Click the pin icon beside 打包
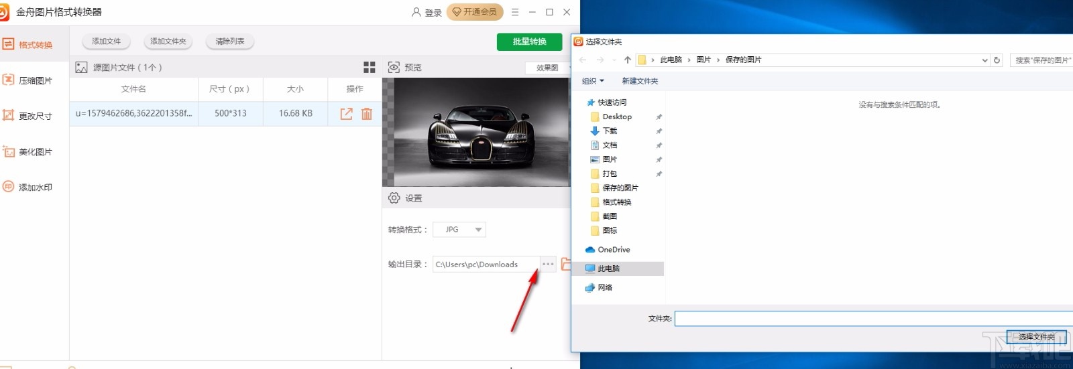The image size is (1073, 369). [659, 174]
